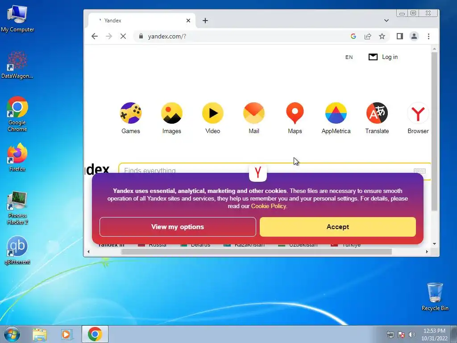Expand tab search chevron
Image resolution: width=457 pixels, height=343 pixels.
[x=386, y=21]
